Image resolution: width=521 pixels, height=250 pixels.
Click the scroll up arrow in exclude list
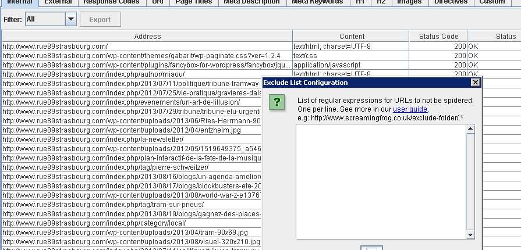pyautogui.click(x=470, y=129)
